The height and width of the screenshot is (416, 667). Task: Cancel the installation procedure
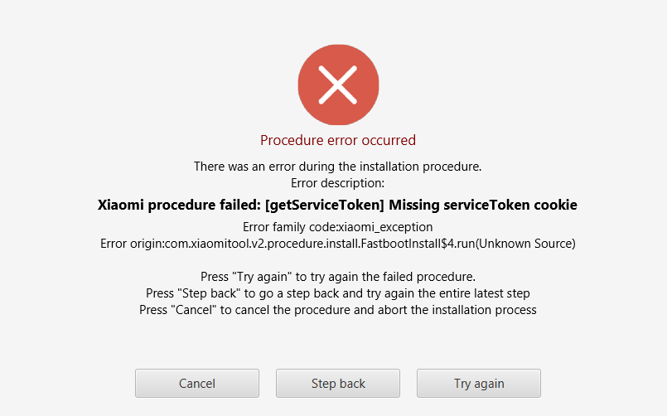[x=197, y=383]
